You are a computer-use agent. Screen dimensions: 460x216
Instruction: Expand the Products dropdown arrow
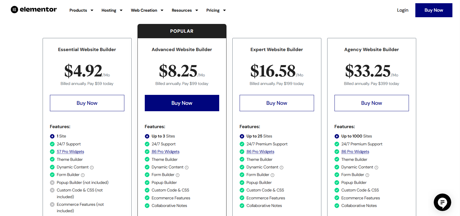pos(92,10)
